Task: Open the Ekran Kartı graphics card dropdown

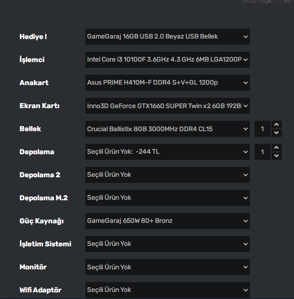Action: 167,106
